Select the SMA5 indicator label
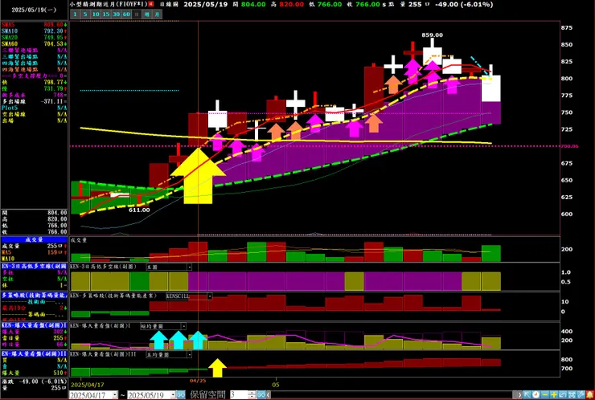The height and width of the screenshot is (400, 595). click(x=8, y=25)
